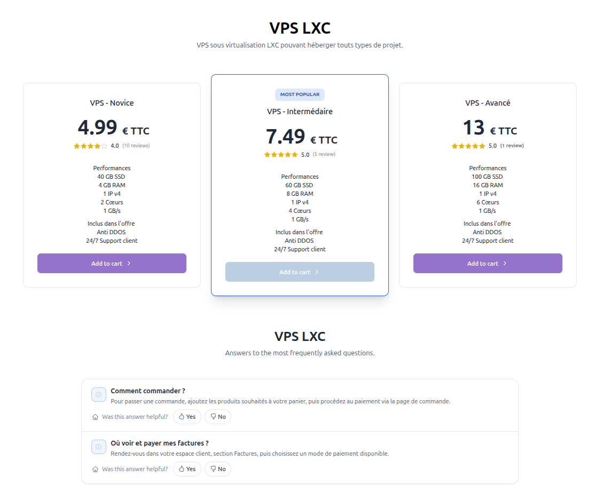Click the thumbs-down icon under the billing question
The width and height of the screenshot is (611, 493).
[x=214, y=469]
